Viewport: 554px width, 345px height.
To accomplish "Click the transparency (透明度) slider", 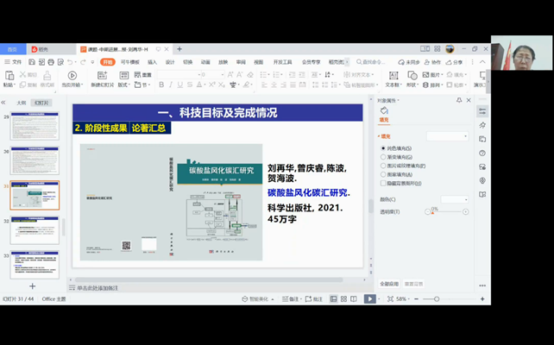I will (x=446, y=211).
